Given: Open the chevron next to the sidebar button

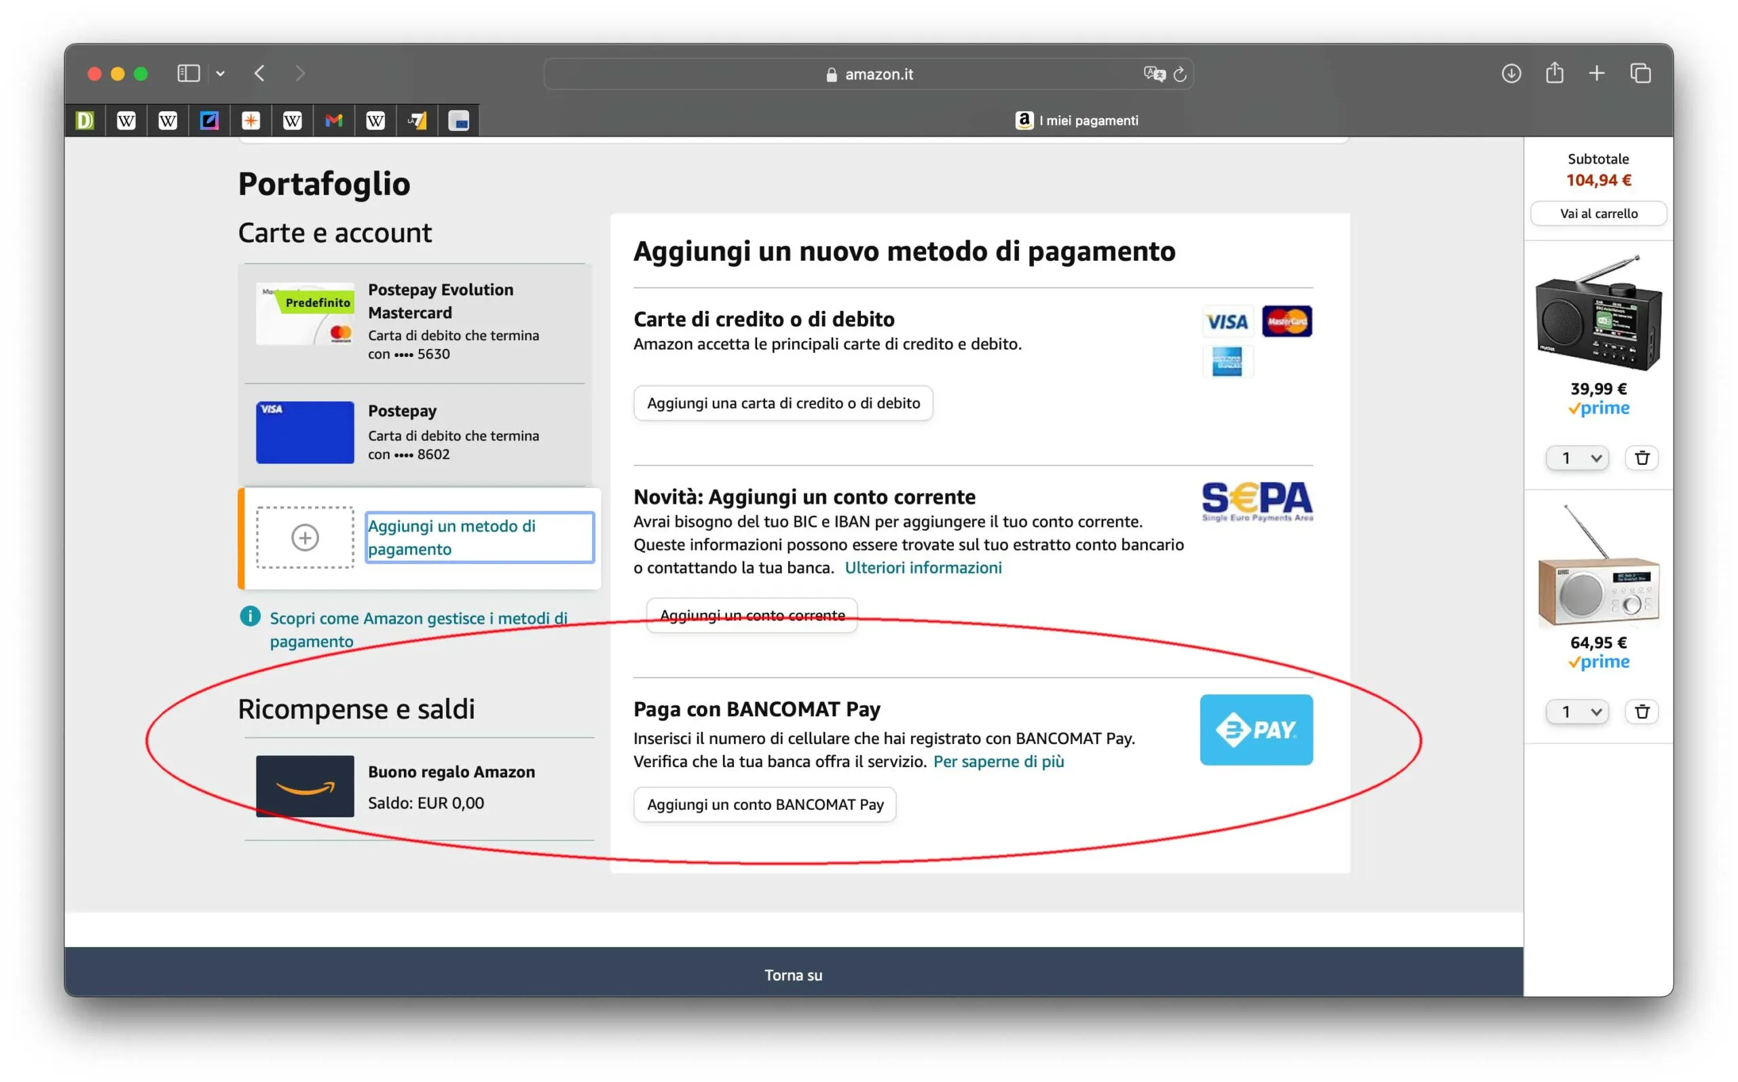Looking at the screenshot, I should [x=220, y=73].
